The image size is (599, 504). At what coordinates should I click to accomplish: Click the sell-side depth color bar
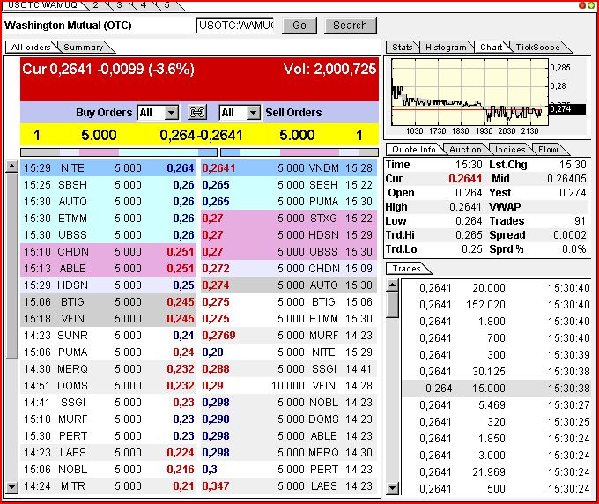299,152
